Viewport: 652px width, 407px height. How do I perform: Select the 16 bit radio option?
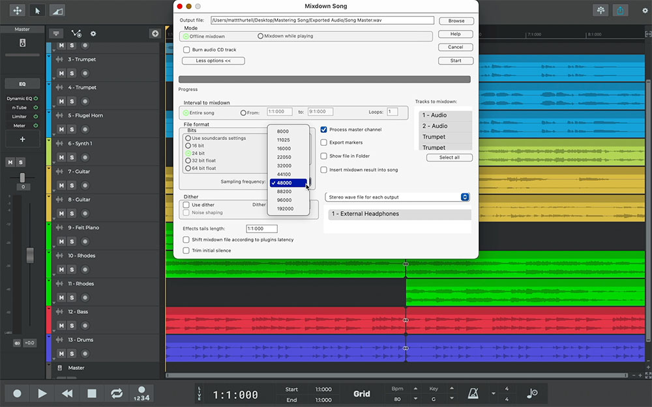coord(188,146)
